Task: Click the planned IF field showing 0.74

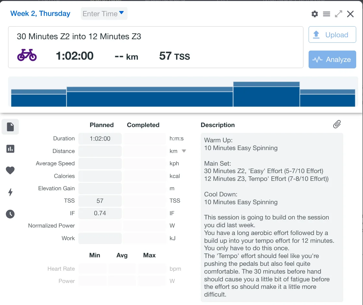Action: pyautogui.click(x=100, y=213)
